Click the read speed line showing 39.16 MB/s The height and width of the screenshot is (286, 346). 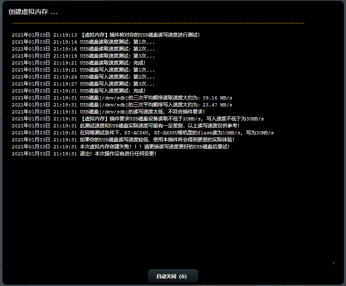122,98
